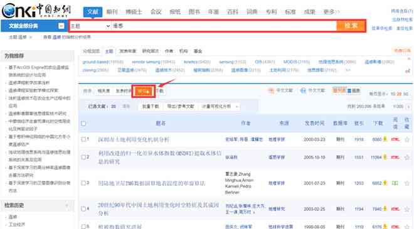Open HTML reading for row 1
Screen dimensions: 414x229
(x=395, y=139)
